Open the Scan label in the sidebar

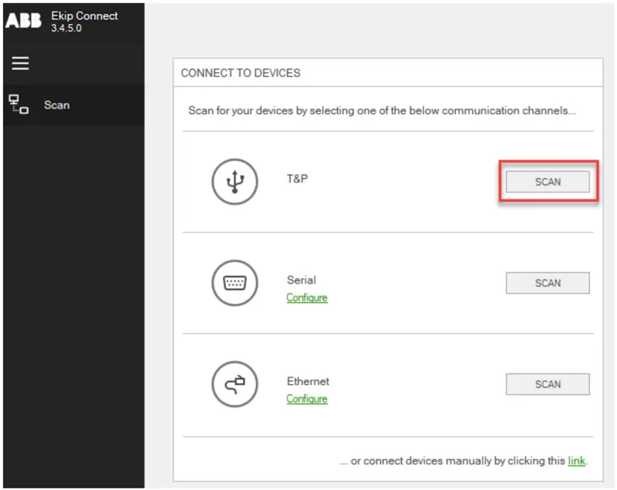pyautogui.click(x=57, y=105)
